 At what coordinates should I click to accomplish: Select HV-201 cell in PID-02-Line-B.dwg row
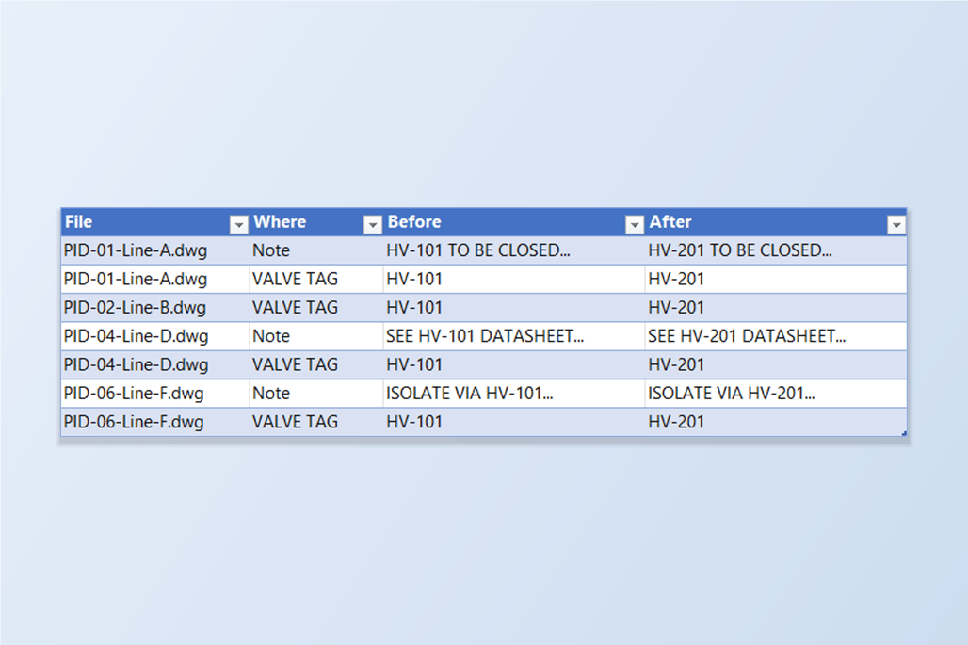coord(776,307)
